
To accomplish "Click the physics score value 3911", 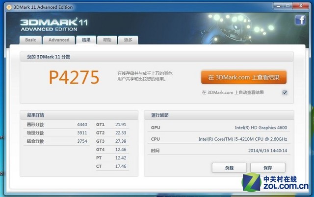I will (x=82, y=133).
